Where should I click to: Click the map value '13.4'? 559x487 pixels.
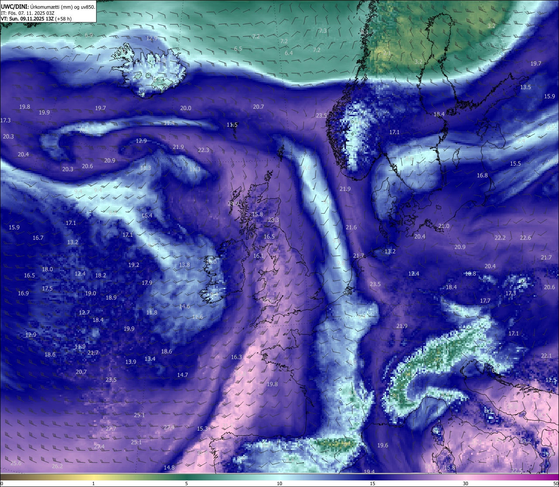point(150,359)
